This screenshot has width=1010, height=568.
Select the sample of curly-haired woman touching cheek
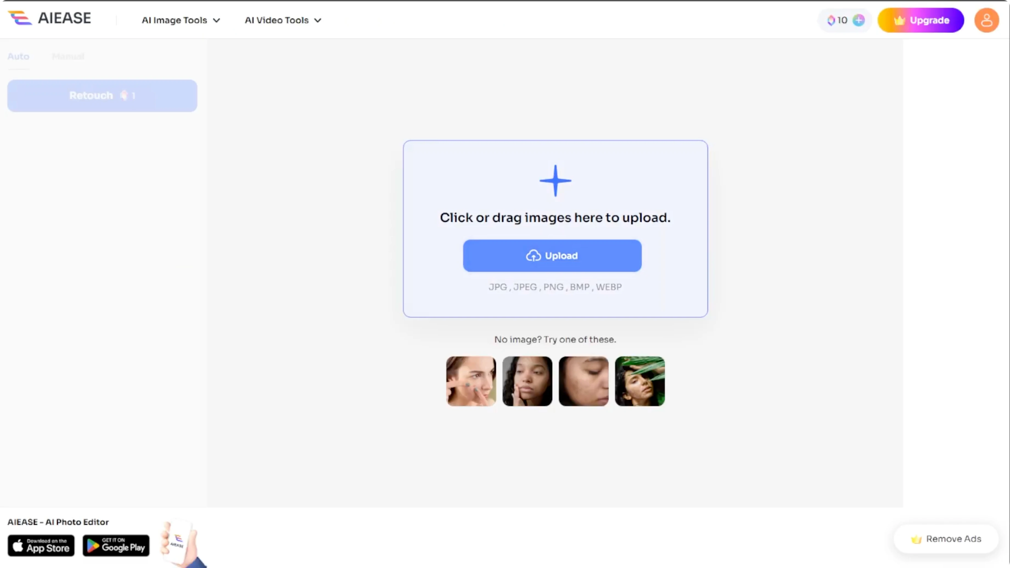pyautogui.click(x=527, y=381)
